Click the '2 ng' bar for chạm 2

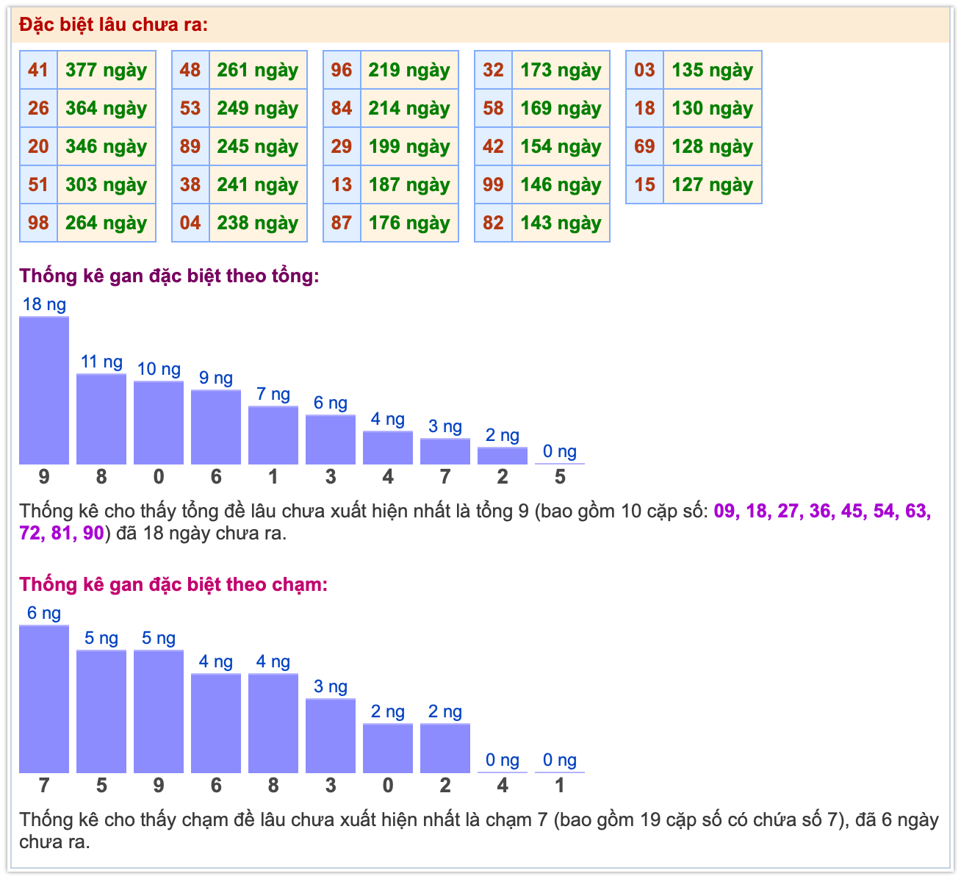(x=445, y=748)
